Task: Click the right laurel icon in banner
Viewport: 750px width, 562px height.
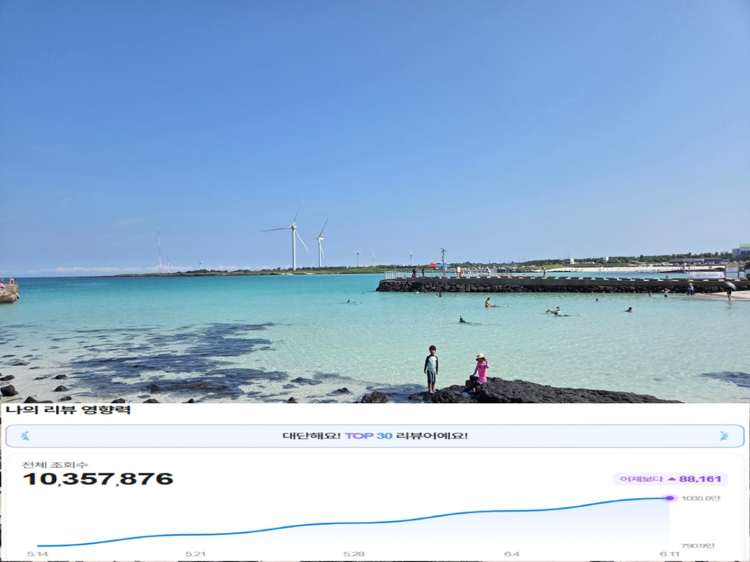Action: (724, 436)
